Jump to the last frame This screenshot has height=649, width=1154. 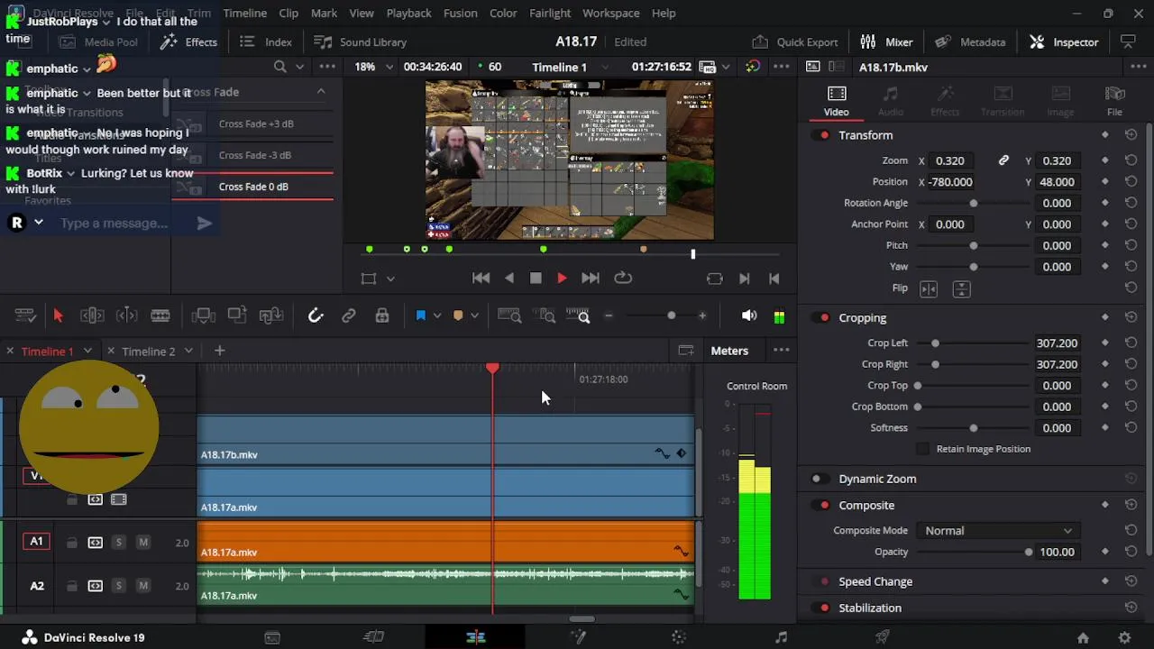point(591,279)
